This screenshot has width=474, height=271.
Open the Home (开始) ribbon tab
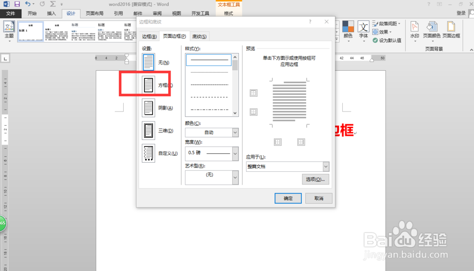[32, 13]
